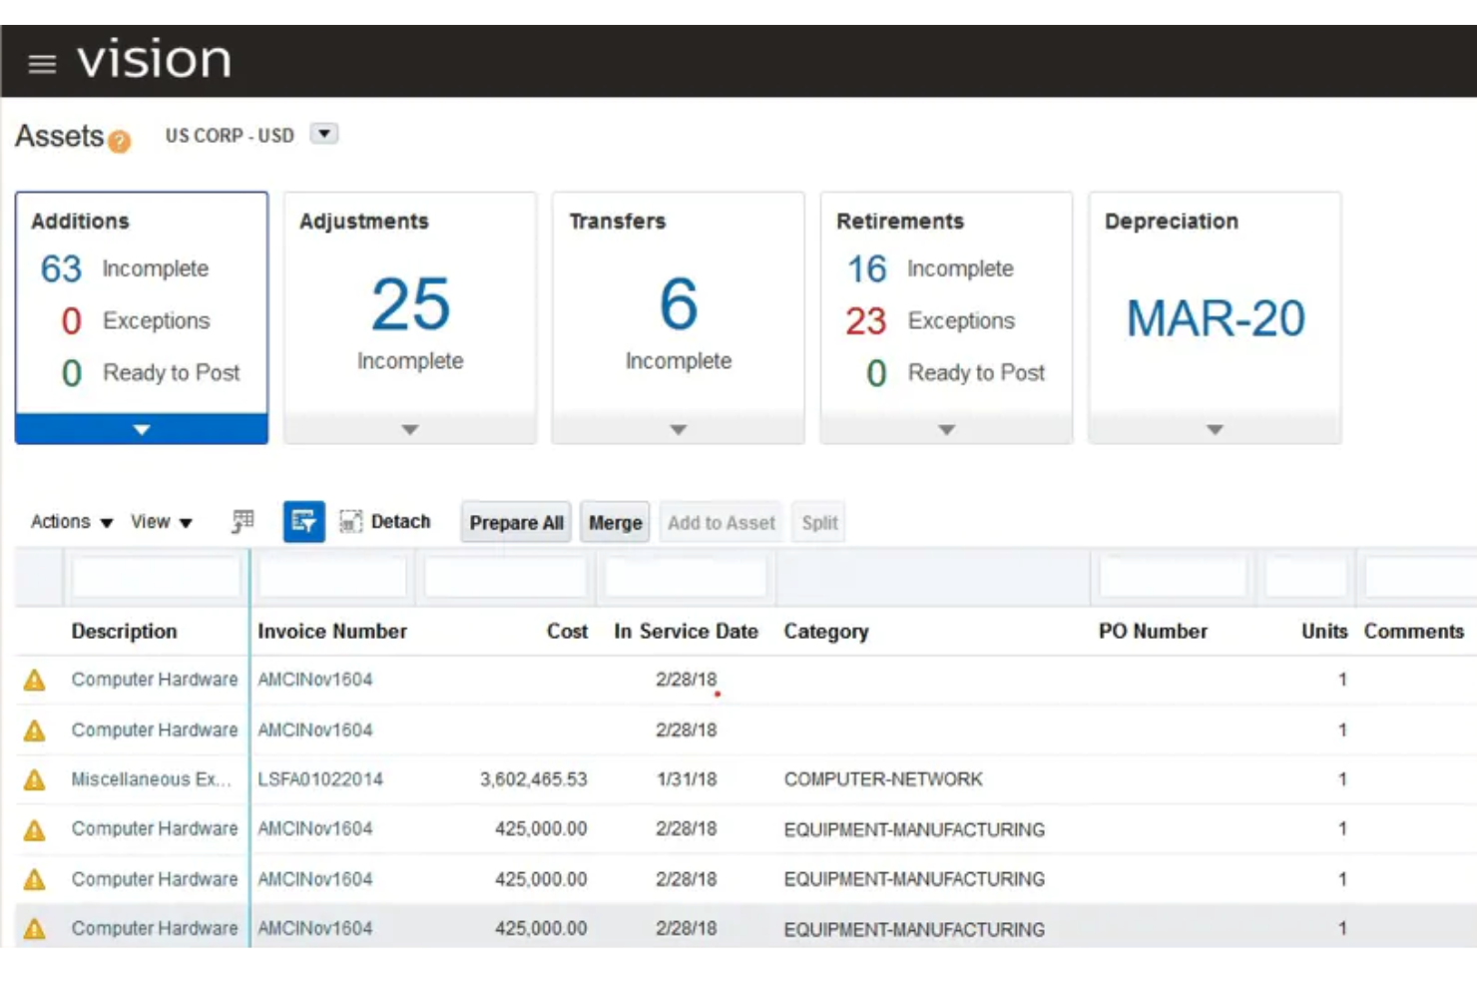Activate the Depreciation MAR-20 infotile

pos(1214,317)
